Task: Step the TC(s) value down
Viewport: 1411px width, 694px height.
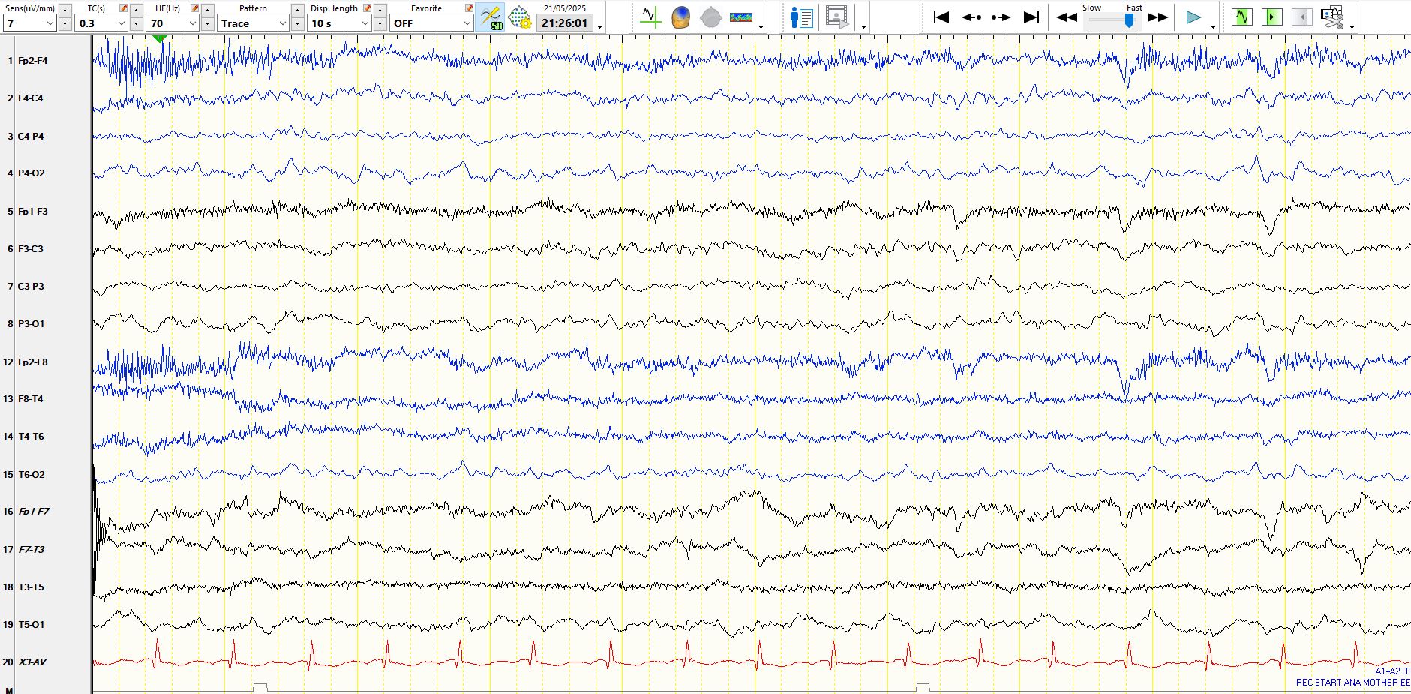Action: pyautogui.click(x=137, y=23)
